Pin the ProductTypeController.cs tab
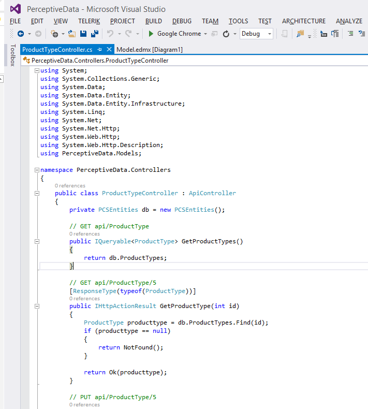Screen dimensions: 368x409 [x=99, y=50]
